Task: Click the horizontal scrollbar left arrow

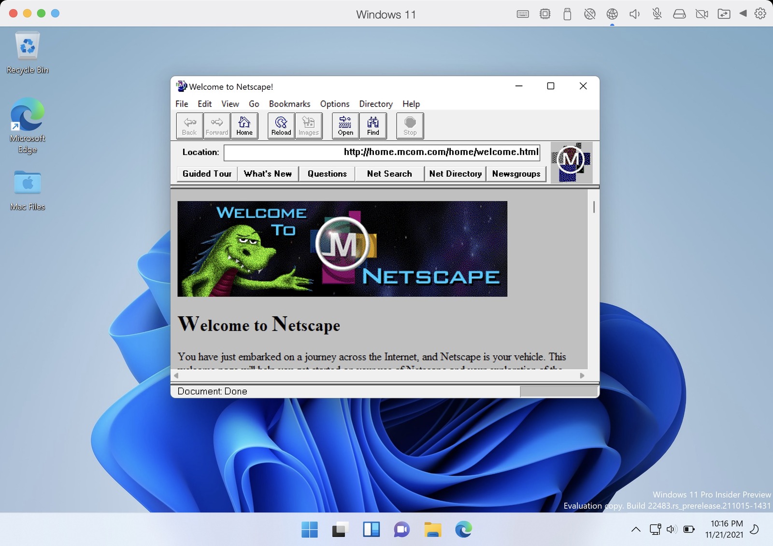Action: (x=176, y=376)
